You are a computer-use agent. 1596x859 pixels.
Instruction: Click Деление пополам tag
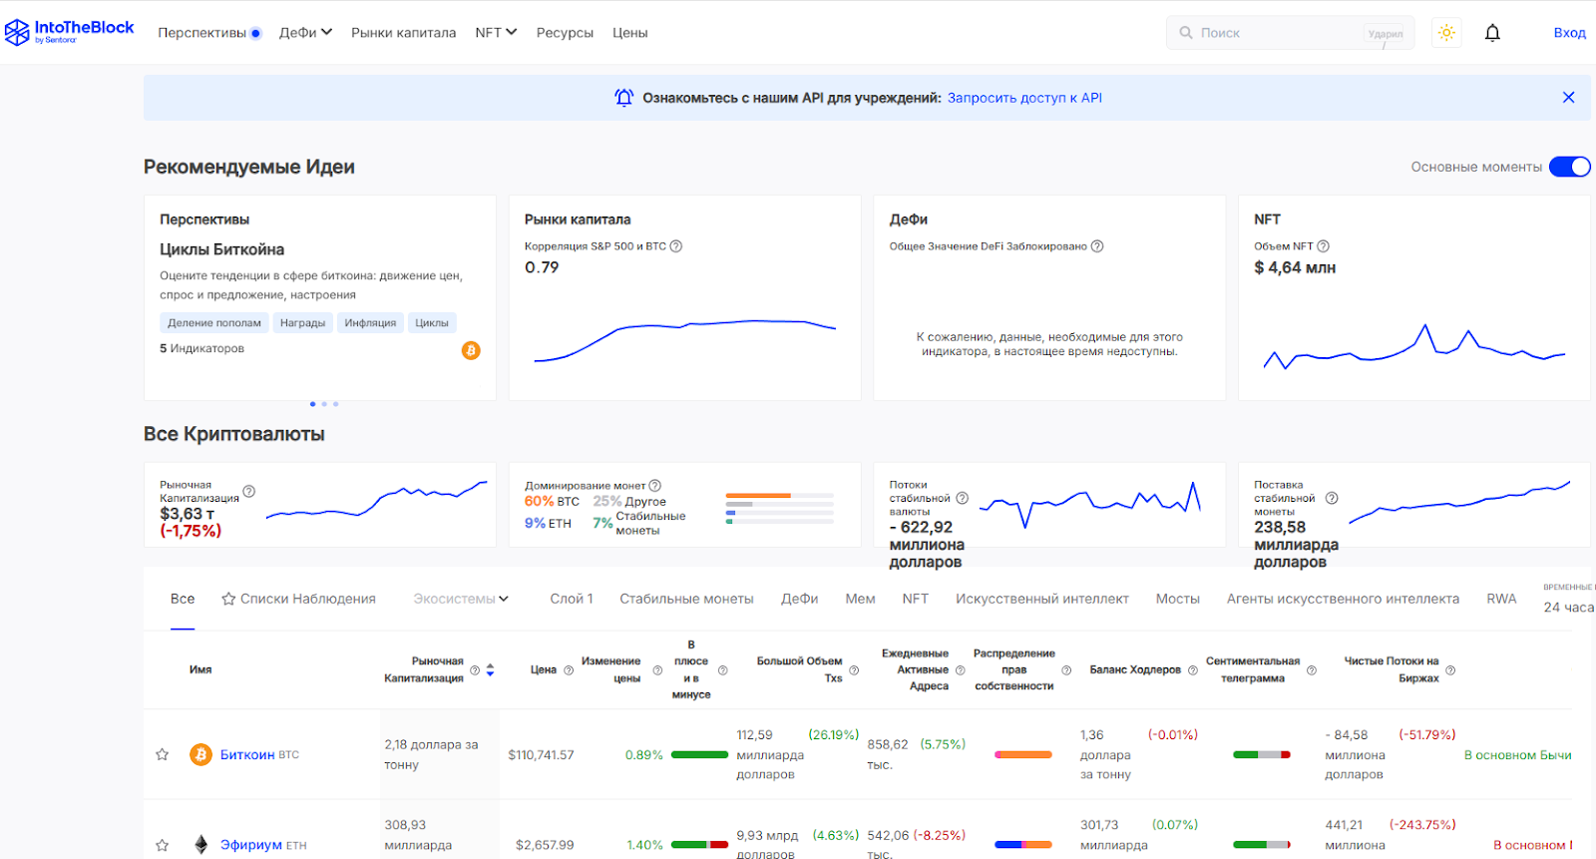point(214,322)
